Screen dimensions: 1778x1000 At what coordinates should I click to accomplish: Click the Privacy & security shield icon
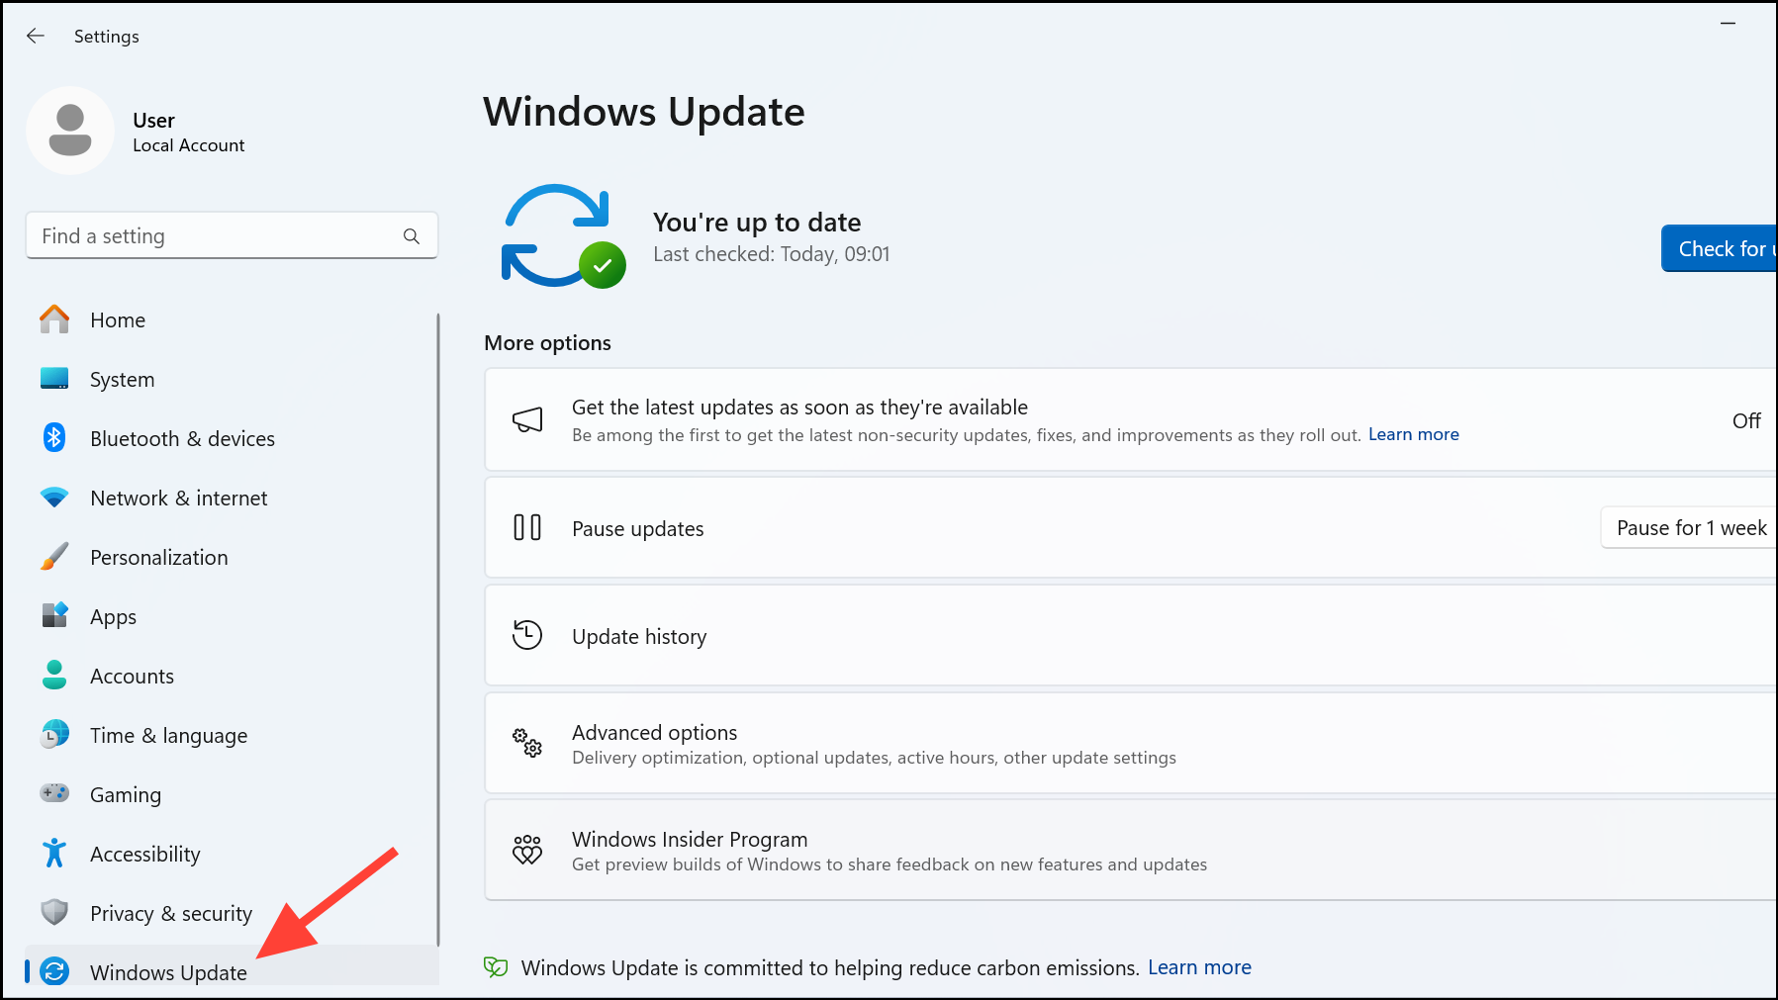[54, 912]
